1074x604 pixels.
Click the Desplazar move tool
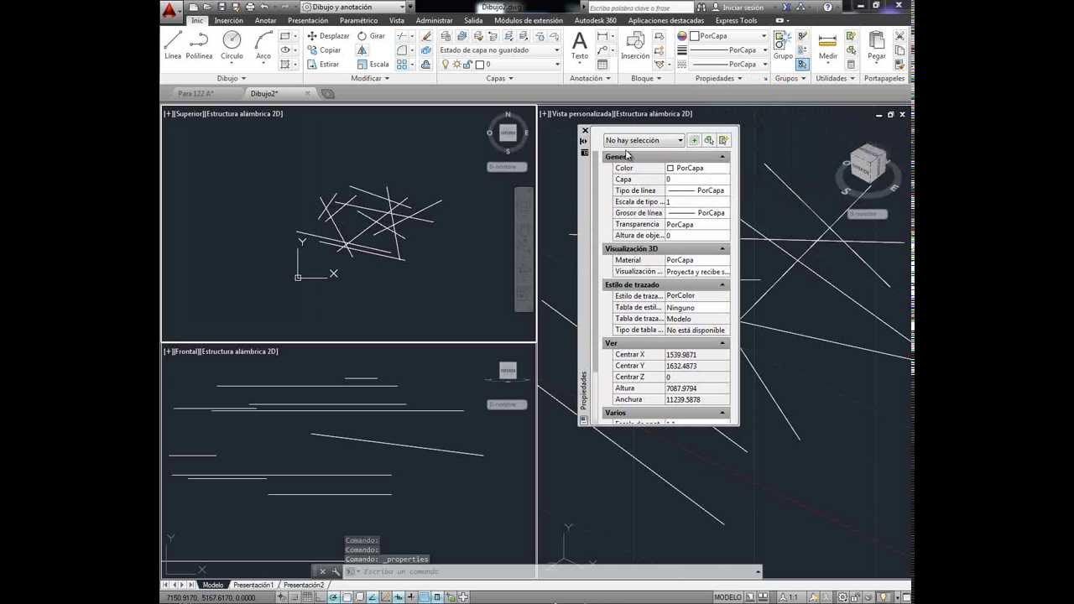[327, 36]
